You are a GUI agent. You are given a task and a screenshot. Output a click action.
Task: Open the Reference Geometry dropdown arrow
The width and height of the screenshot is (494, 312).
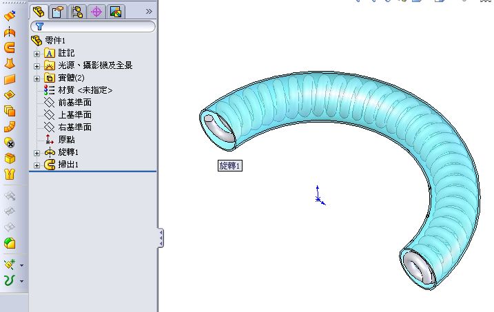coord(22,265)
